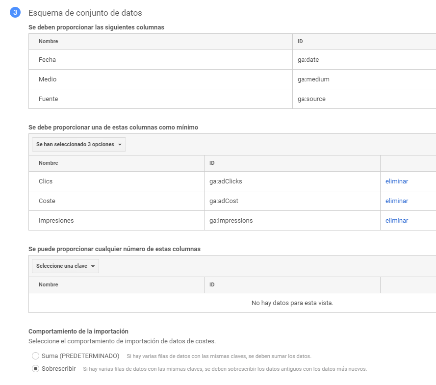Remove the Clics column with eliminar
Screen dimensions: 436x385
[396, 181]
